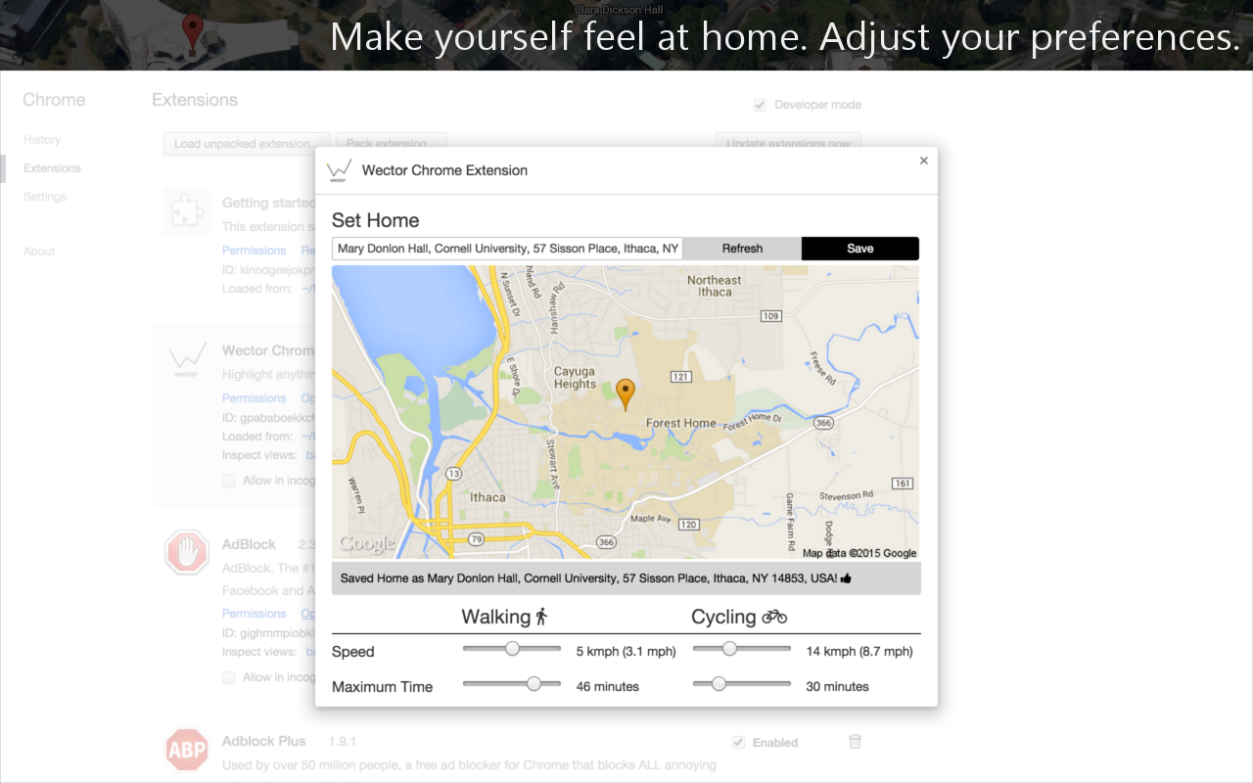
Task: Click the route 161 shield on the map
Action: pyautogui.click(x=903, y=484)
